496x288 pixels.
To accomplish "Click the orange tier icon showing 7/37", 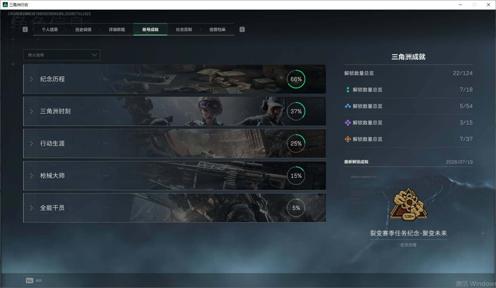I will (x=348, y=139).
